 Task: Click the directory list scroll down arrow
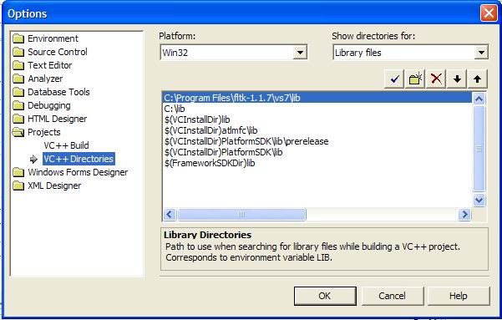click(x=479, y=201)
